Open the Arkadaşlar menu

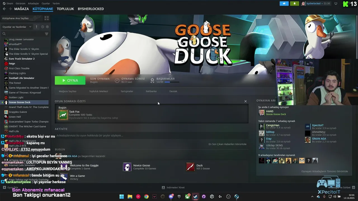[x=34, y=3]
